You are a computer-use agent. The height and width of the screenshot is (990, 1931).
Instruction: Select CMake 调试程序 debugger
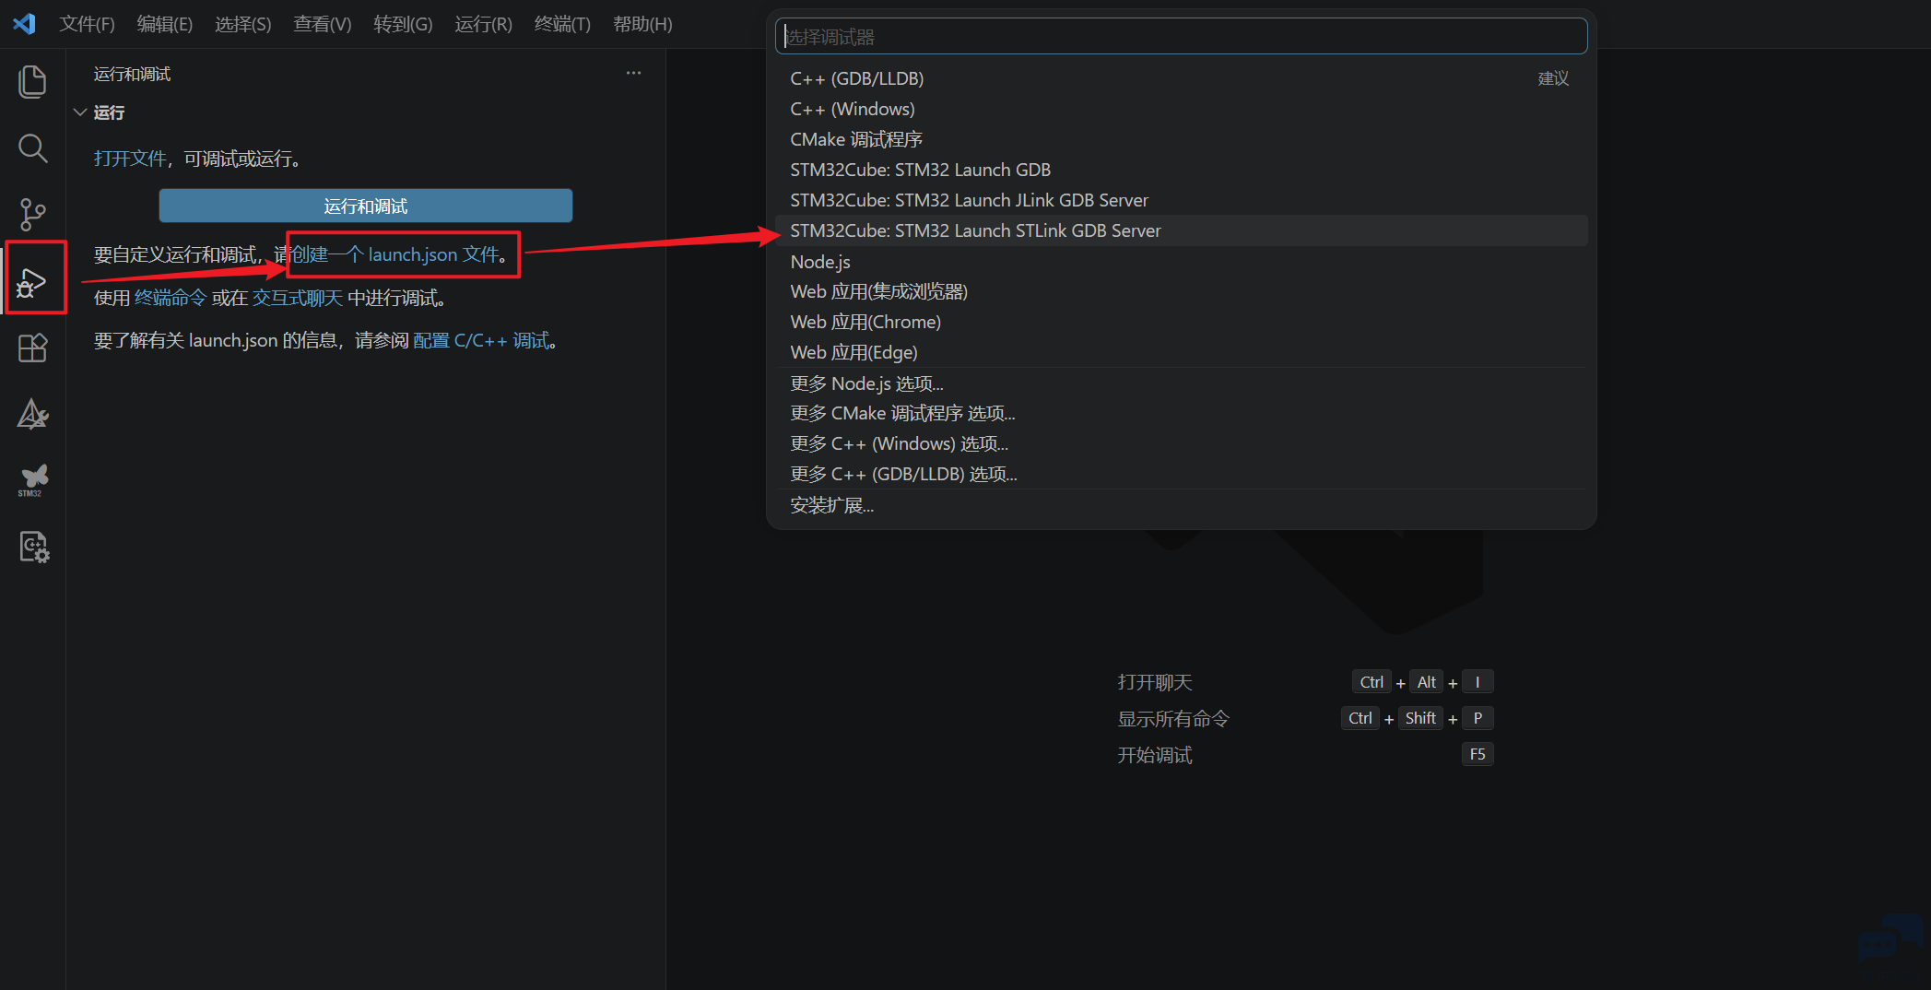pyautogui.click(x=1181, y=139)
